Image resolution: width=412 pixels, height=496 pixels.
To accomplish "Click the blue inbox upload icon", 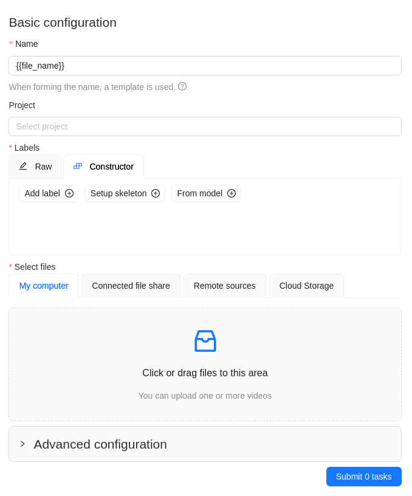I will tap(205, 340).
